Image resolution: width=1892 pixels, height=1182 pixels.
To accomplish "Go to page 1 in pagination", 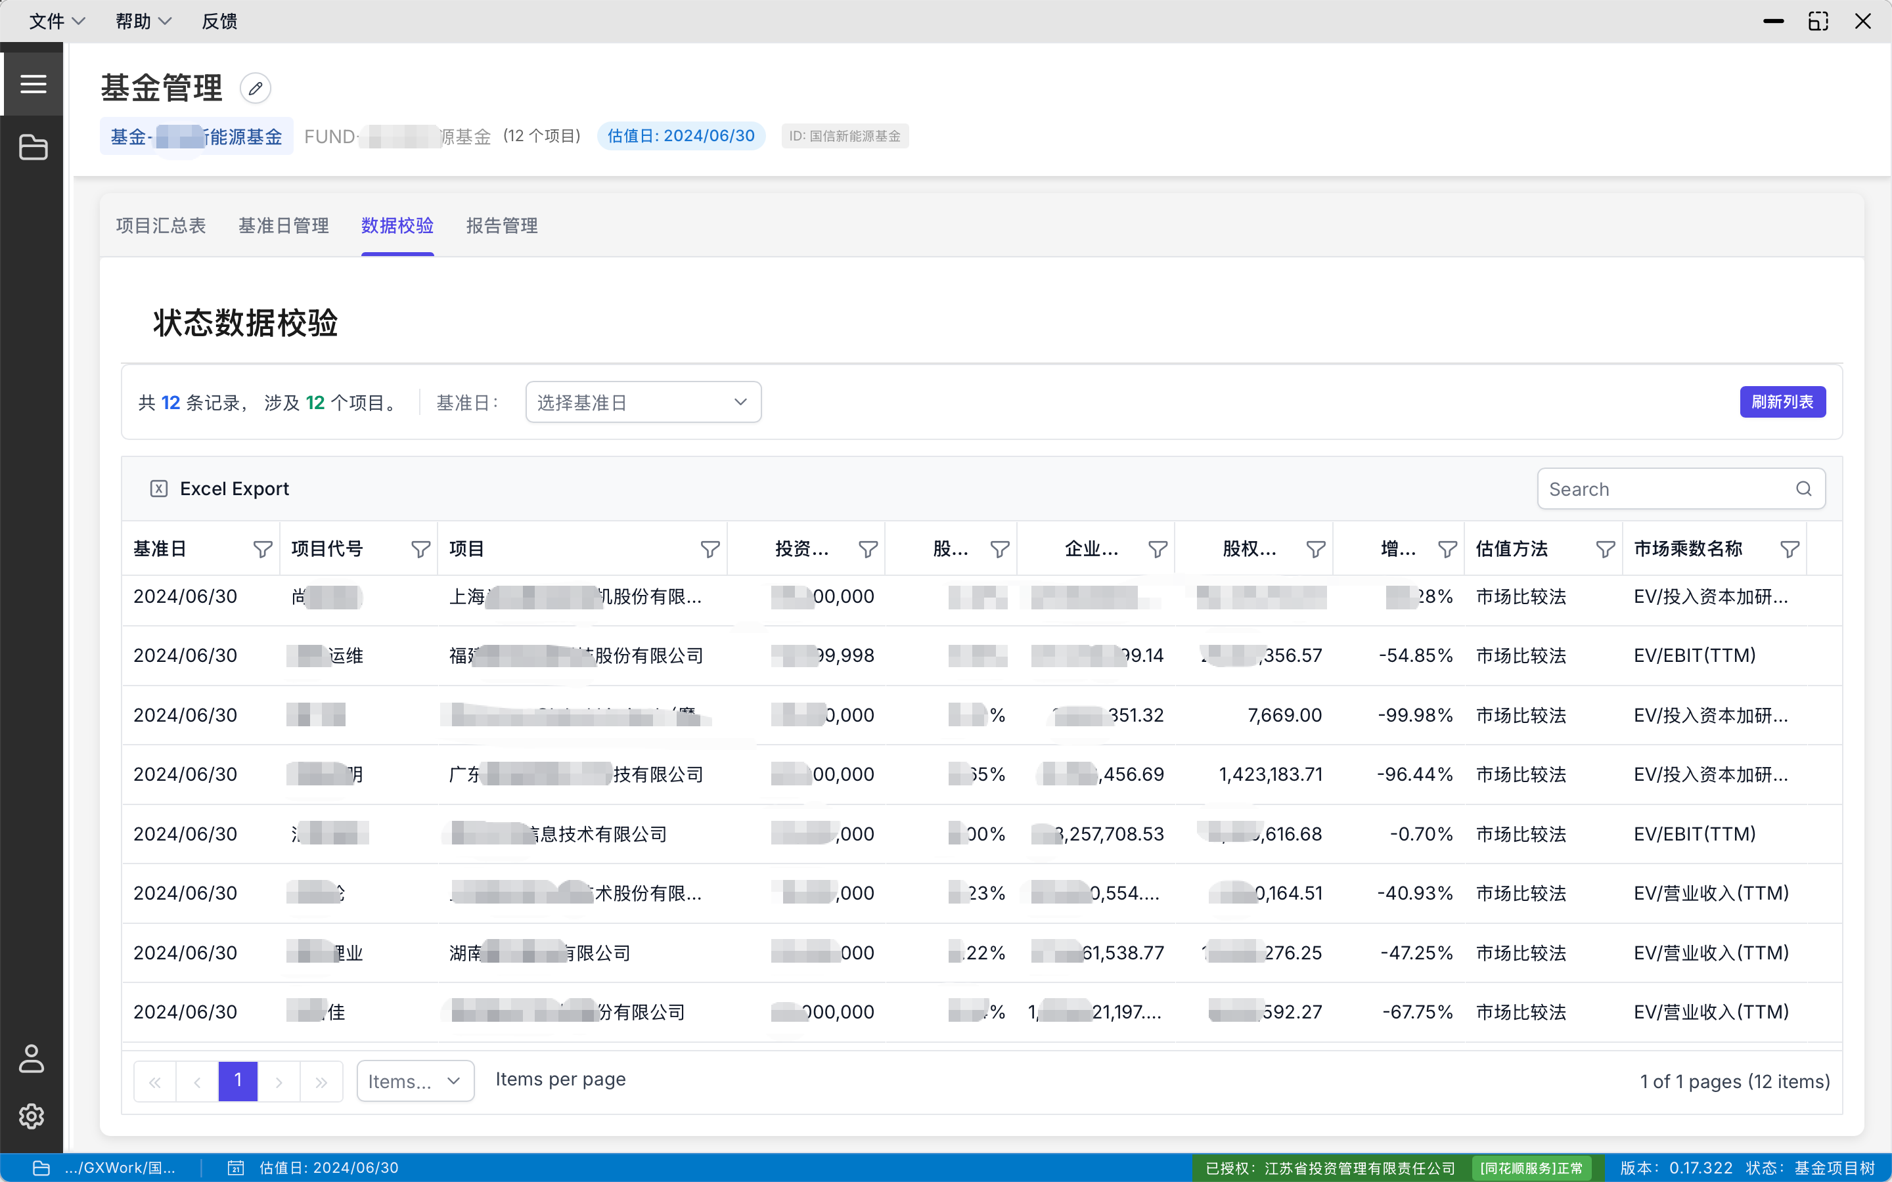I will (x=238, y=1081).
